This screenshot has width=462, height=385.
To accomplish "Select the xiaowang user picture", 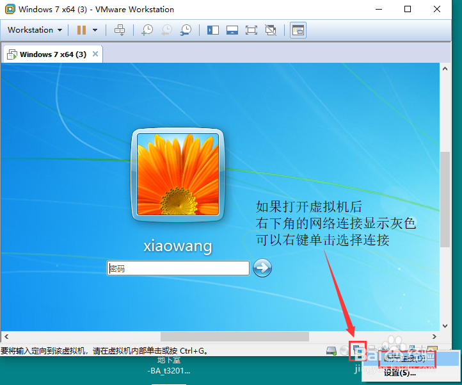I will click(x=178, y=174).
